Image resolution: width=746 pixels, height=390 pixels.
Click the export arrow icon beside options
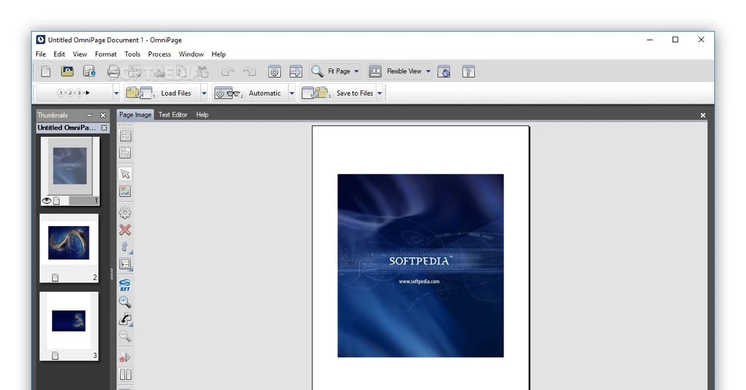point(296,71)
